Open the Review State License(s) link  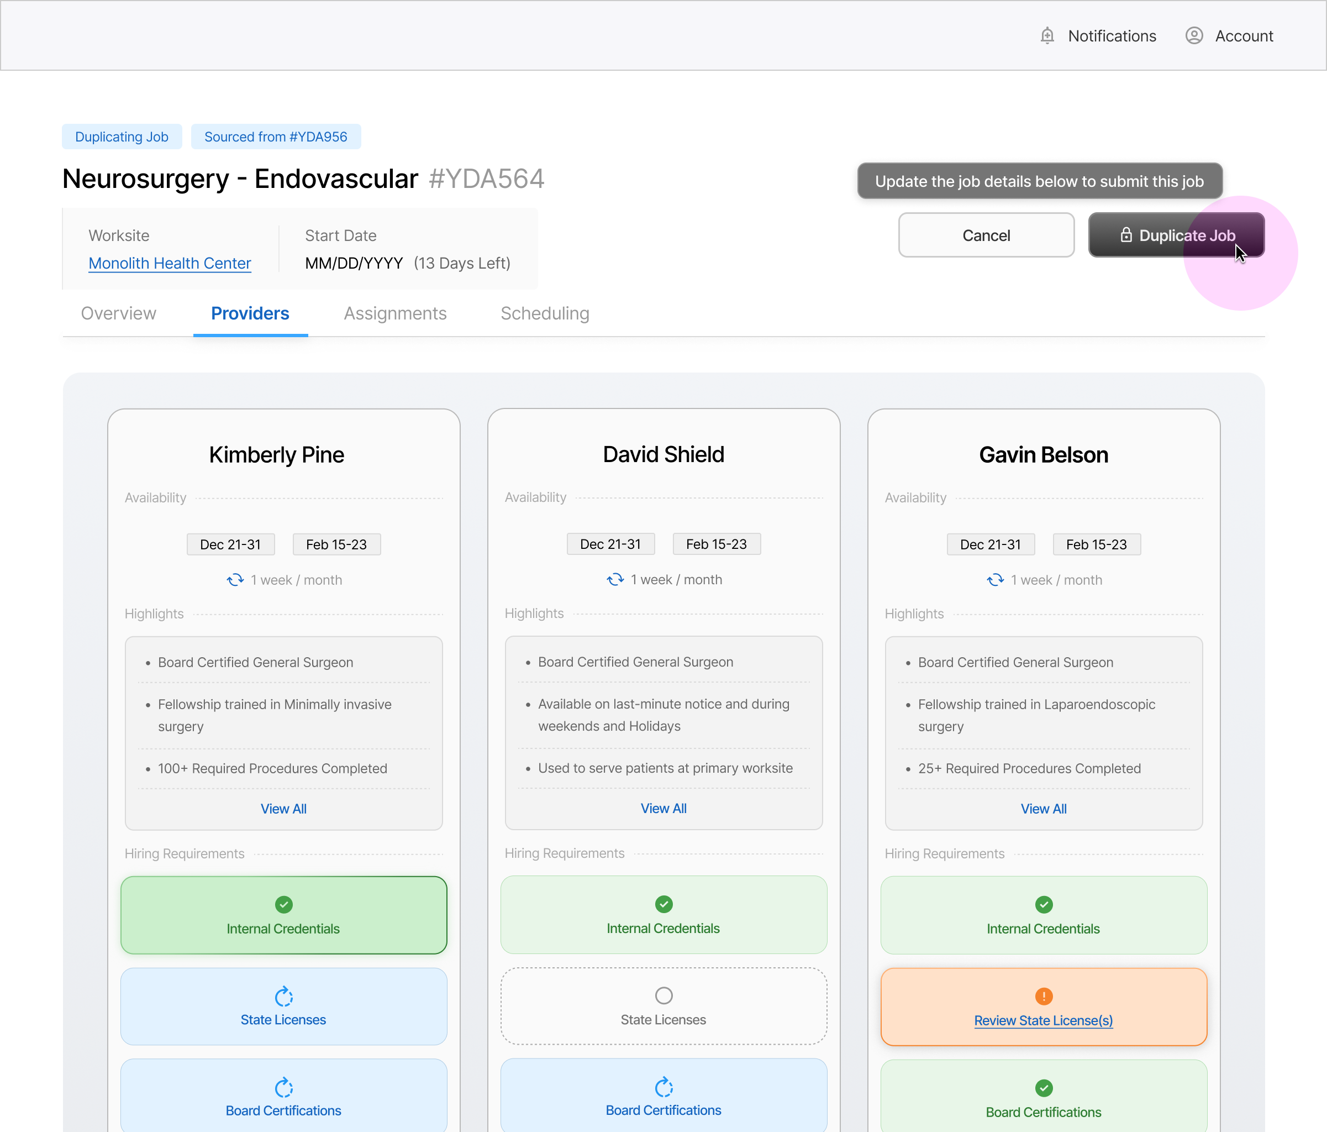pos(1043,1020)
